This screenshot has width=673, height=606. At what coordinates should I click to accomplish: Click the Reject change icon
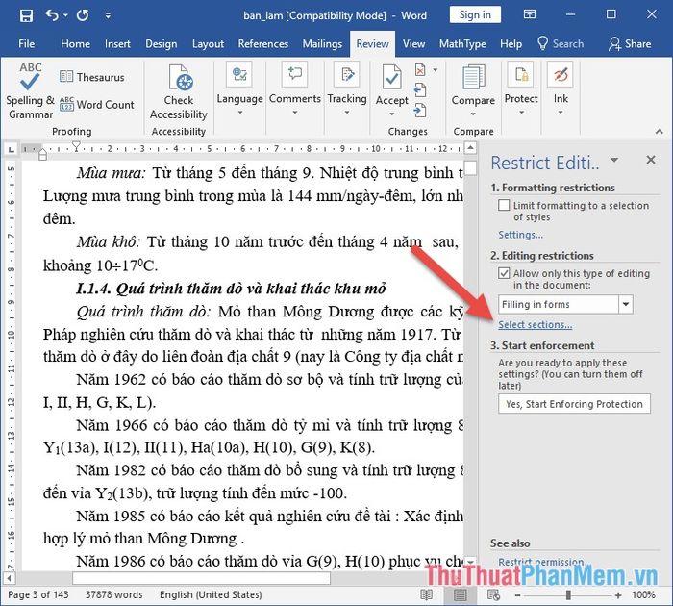(420, 69)
